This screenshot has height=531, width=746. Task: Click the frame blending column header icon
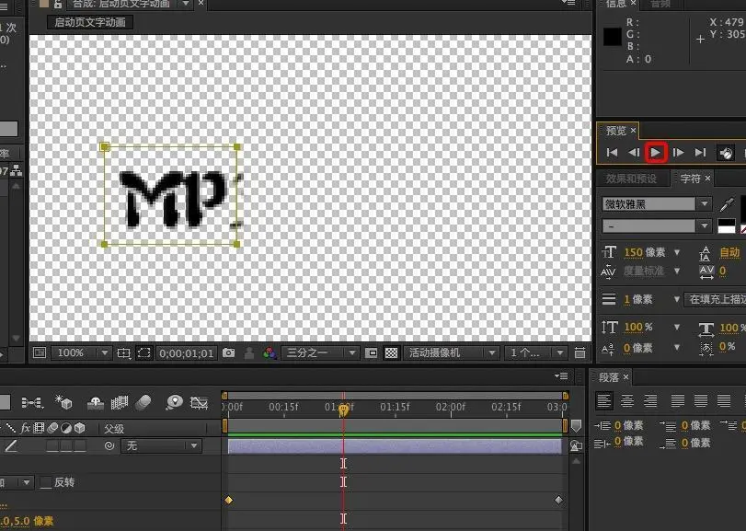pos(39,428)
